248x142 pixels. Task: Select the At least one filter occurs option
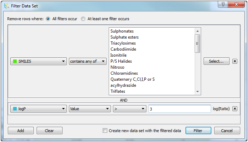pyautogui.click(x=83, y=19)
